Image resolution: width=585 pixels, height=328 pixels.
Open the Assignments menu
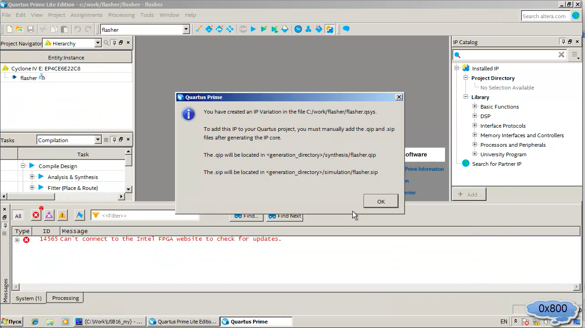86,15
